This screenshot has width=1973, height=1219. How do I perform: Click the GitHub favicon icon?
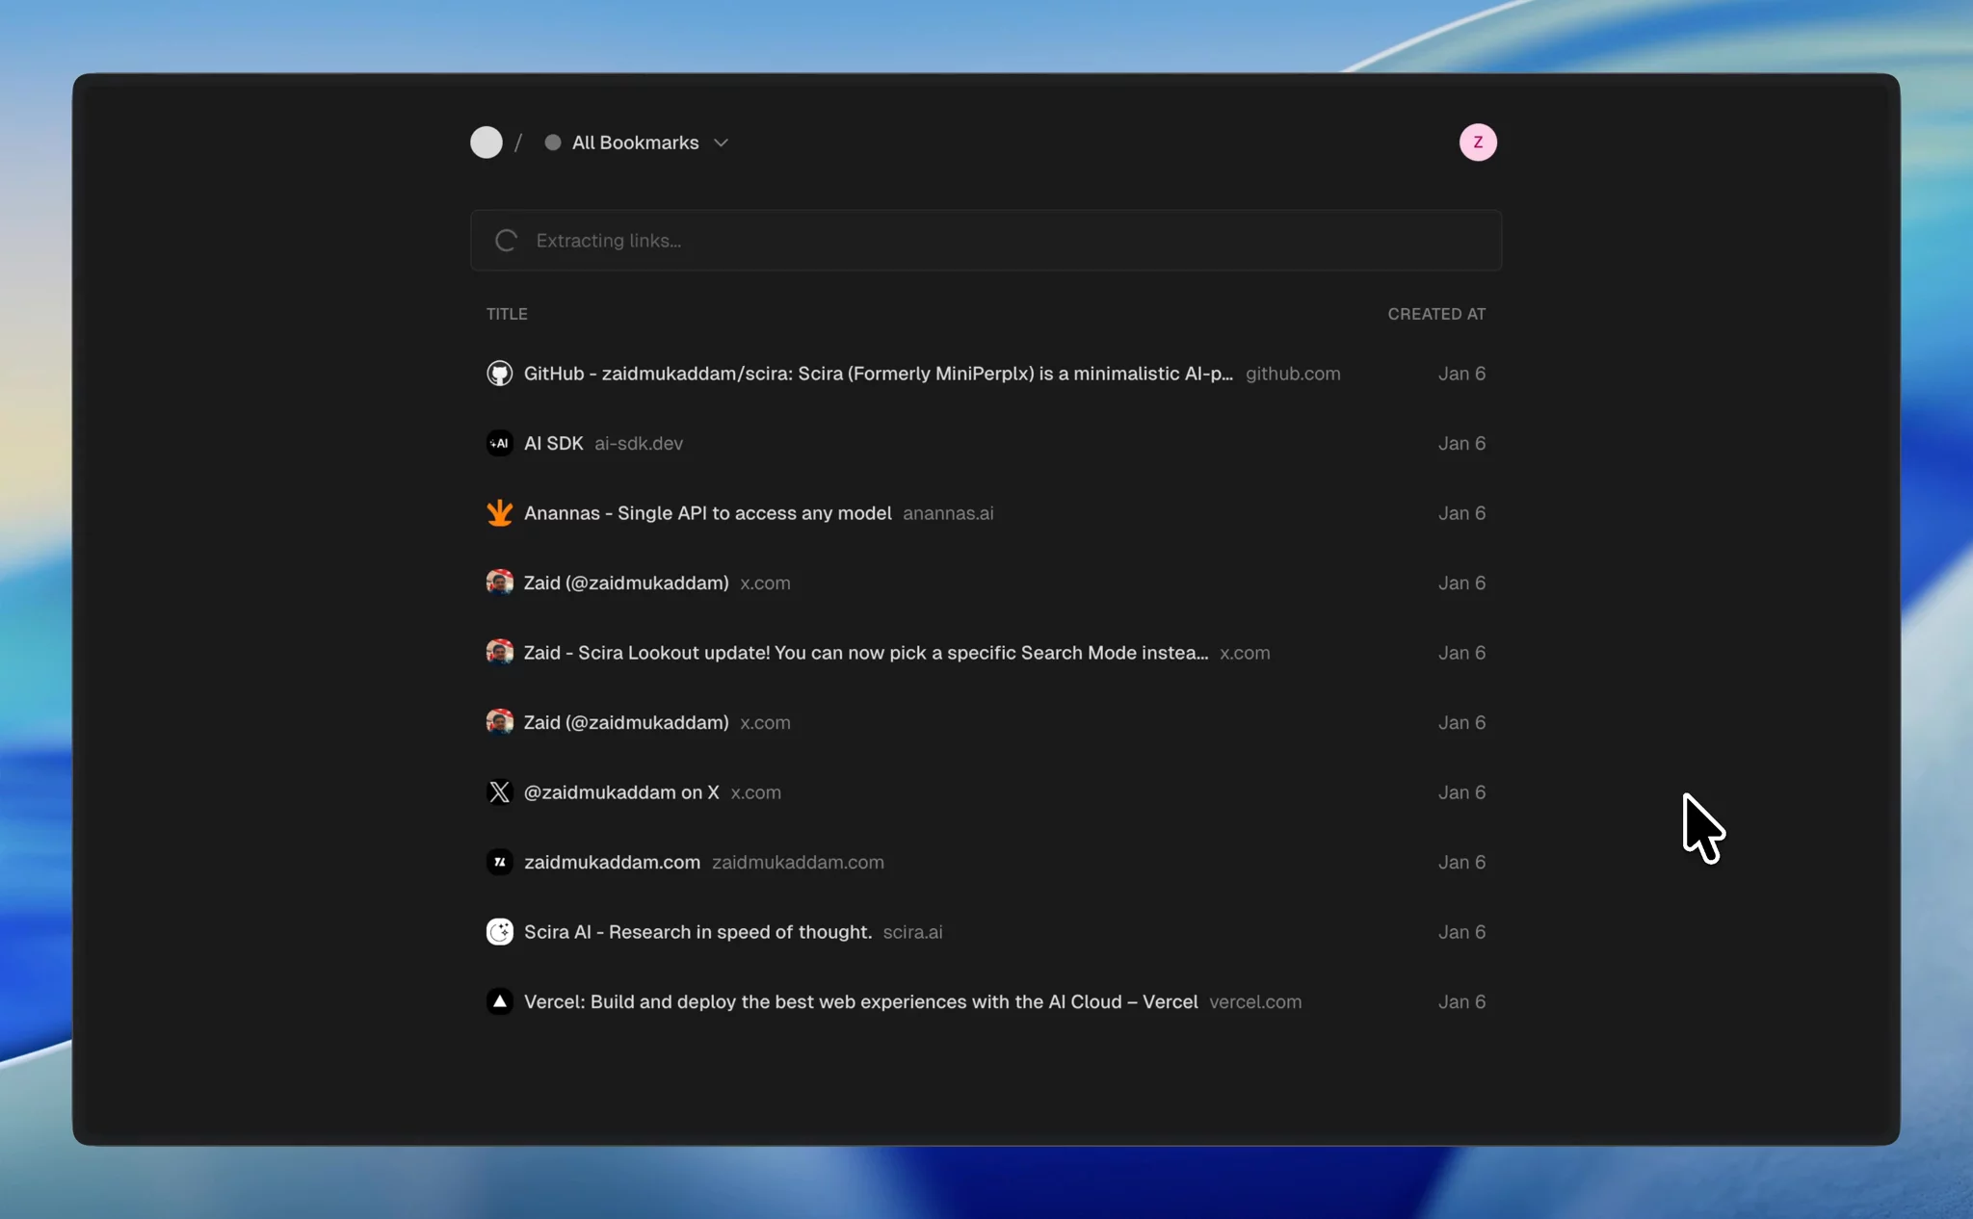click(x=499, y=374)
